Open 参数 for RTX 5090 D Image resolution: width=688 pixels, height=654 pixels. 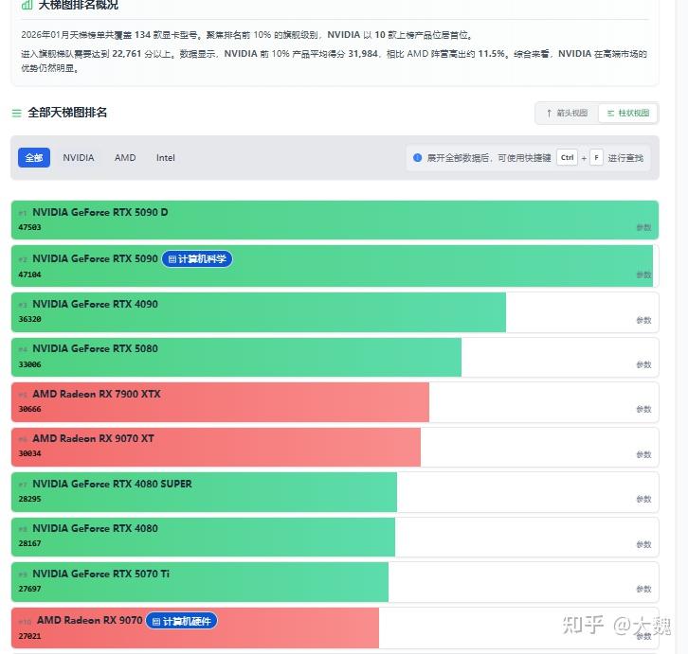pos(643,227)
